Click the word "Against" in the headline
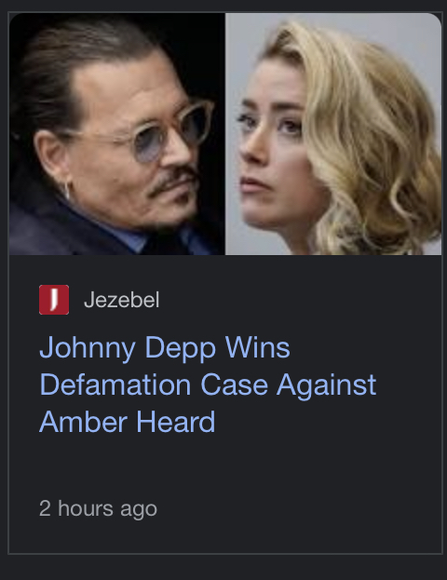Screen dimensions: 447x580 [327, 384]
